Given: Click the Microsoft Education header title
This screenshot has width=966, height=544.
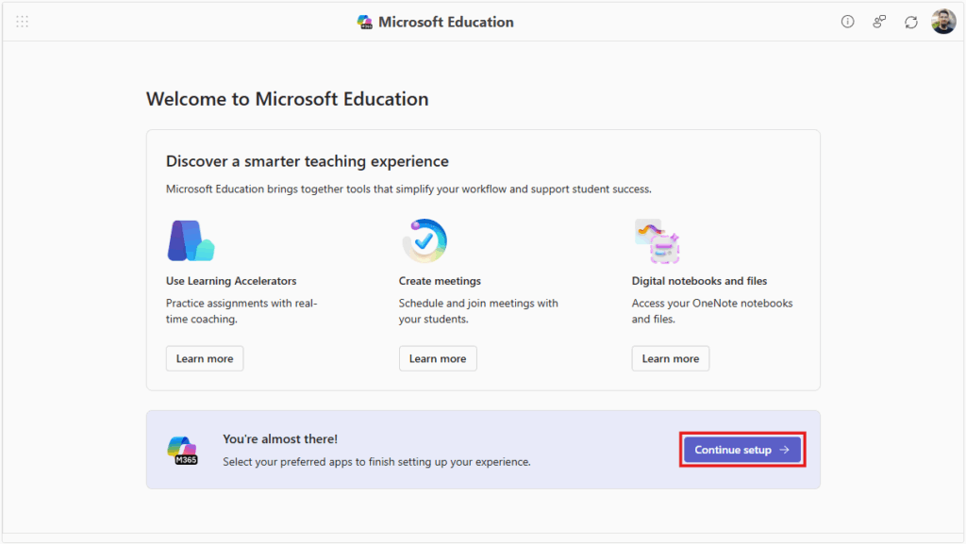Looking at the screenshot, I should [446, 22].
